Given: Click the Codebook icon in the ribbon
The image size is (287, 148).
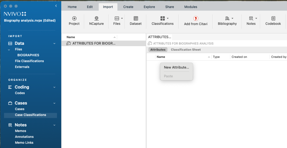Looking at the screenshot, I should coord(273,18).
